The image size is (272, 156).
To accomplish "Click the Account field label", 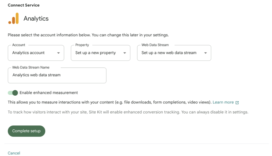I will [x=19, y=45].
